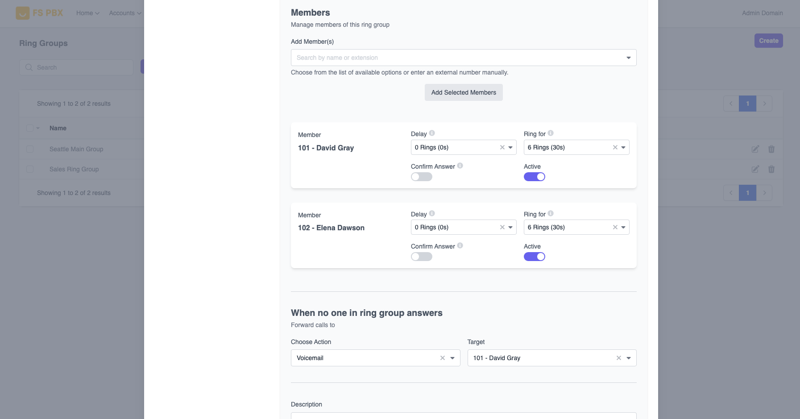Click the trash icon for Sales Ring Group
The image size is (800, 419).
click(x=771, y=169)
